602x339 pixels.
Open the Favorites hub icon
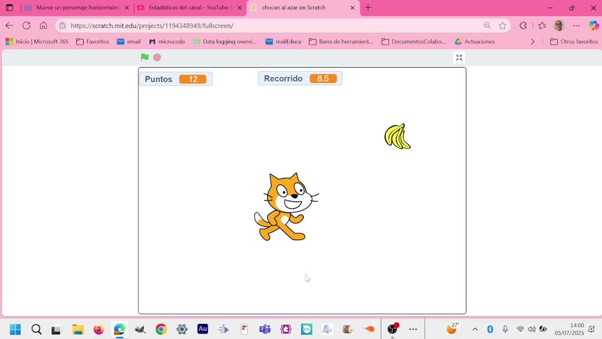[x=542, y=25]
